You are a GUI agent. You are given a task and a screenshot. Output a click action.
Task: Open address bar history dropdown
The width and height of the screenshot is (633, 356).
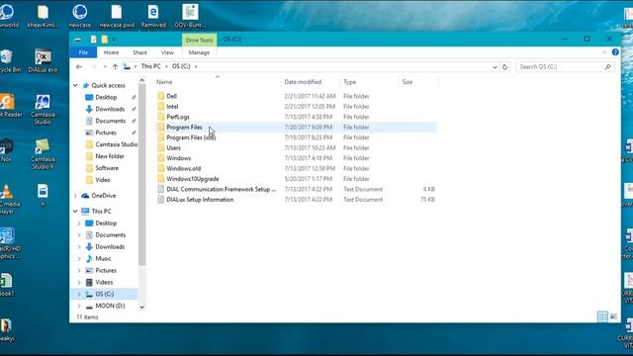coord(495,67)
